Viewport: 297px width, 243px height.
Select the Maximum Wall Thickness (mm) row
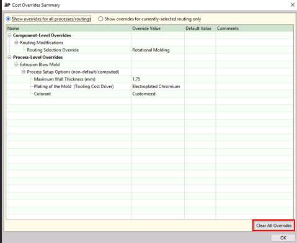[149, 79]
